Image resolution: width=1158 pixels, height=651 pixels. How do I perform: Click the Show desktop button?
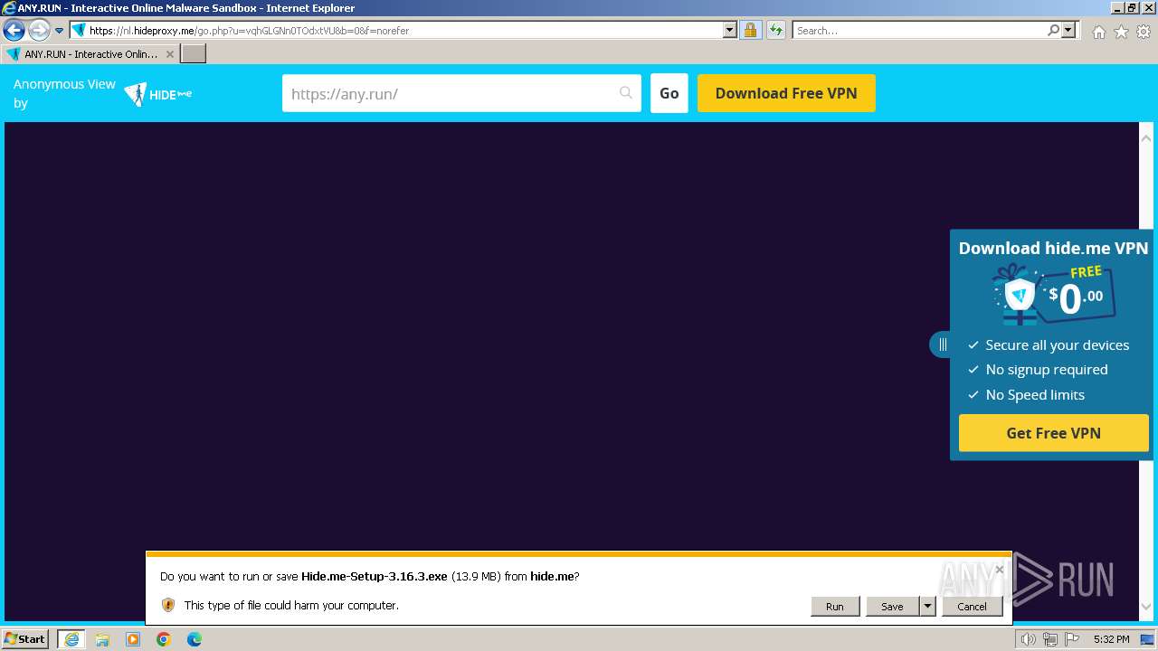[x=1147, y=639]
